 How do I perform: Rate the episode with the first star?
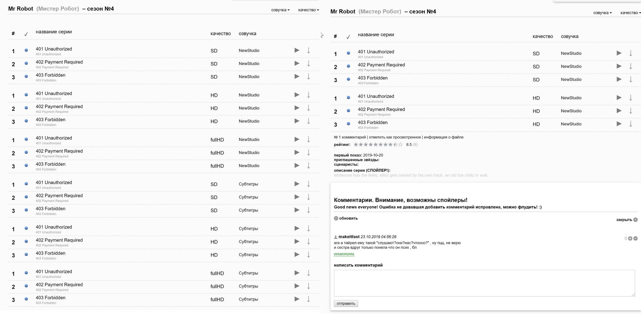point(356,145)
